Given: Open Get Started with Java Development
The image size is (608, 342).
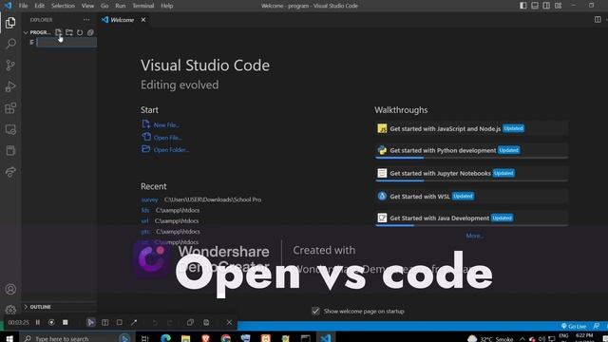Looking at the screenshot, I should point(471,218).
